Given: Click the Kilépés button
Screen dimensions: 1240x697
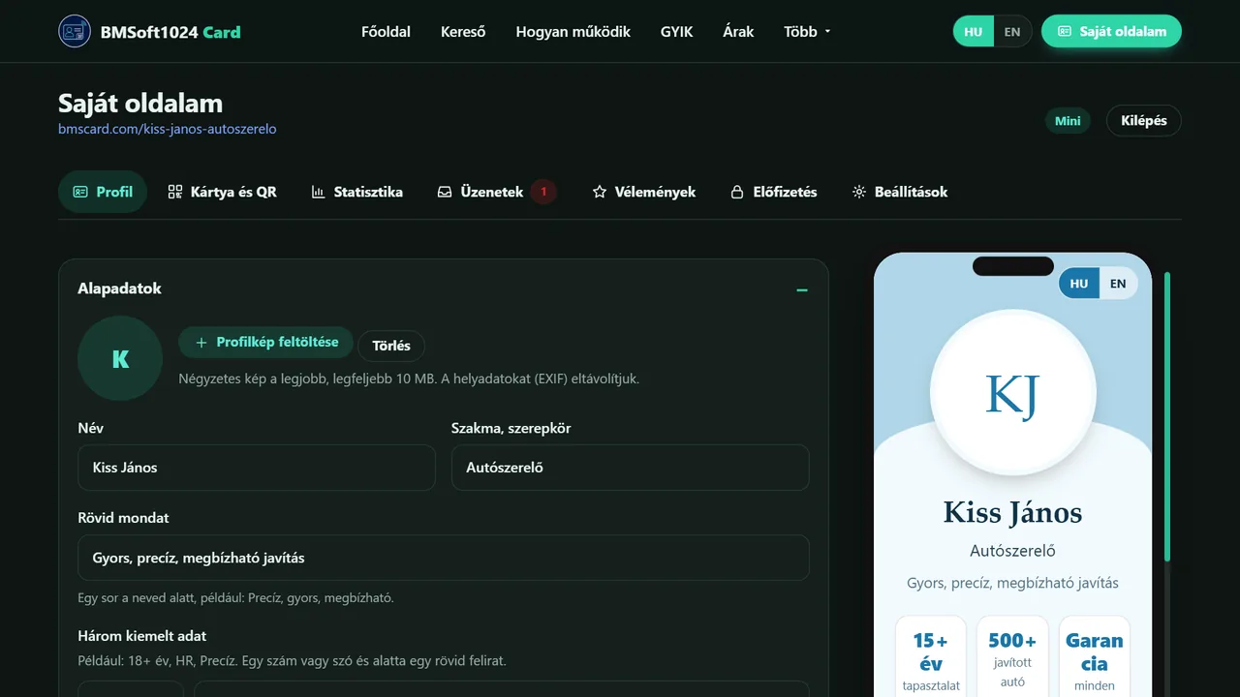Looking at the screenshot, I should (x=1144, y=121).
